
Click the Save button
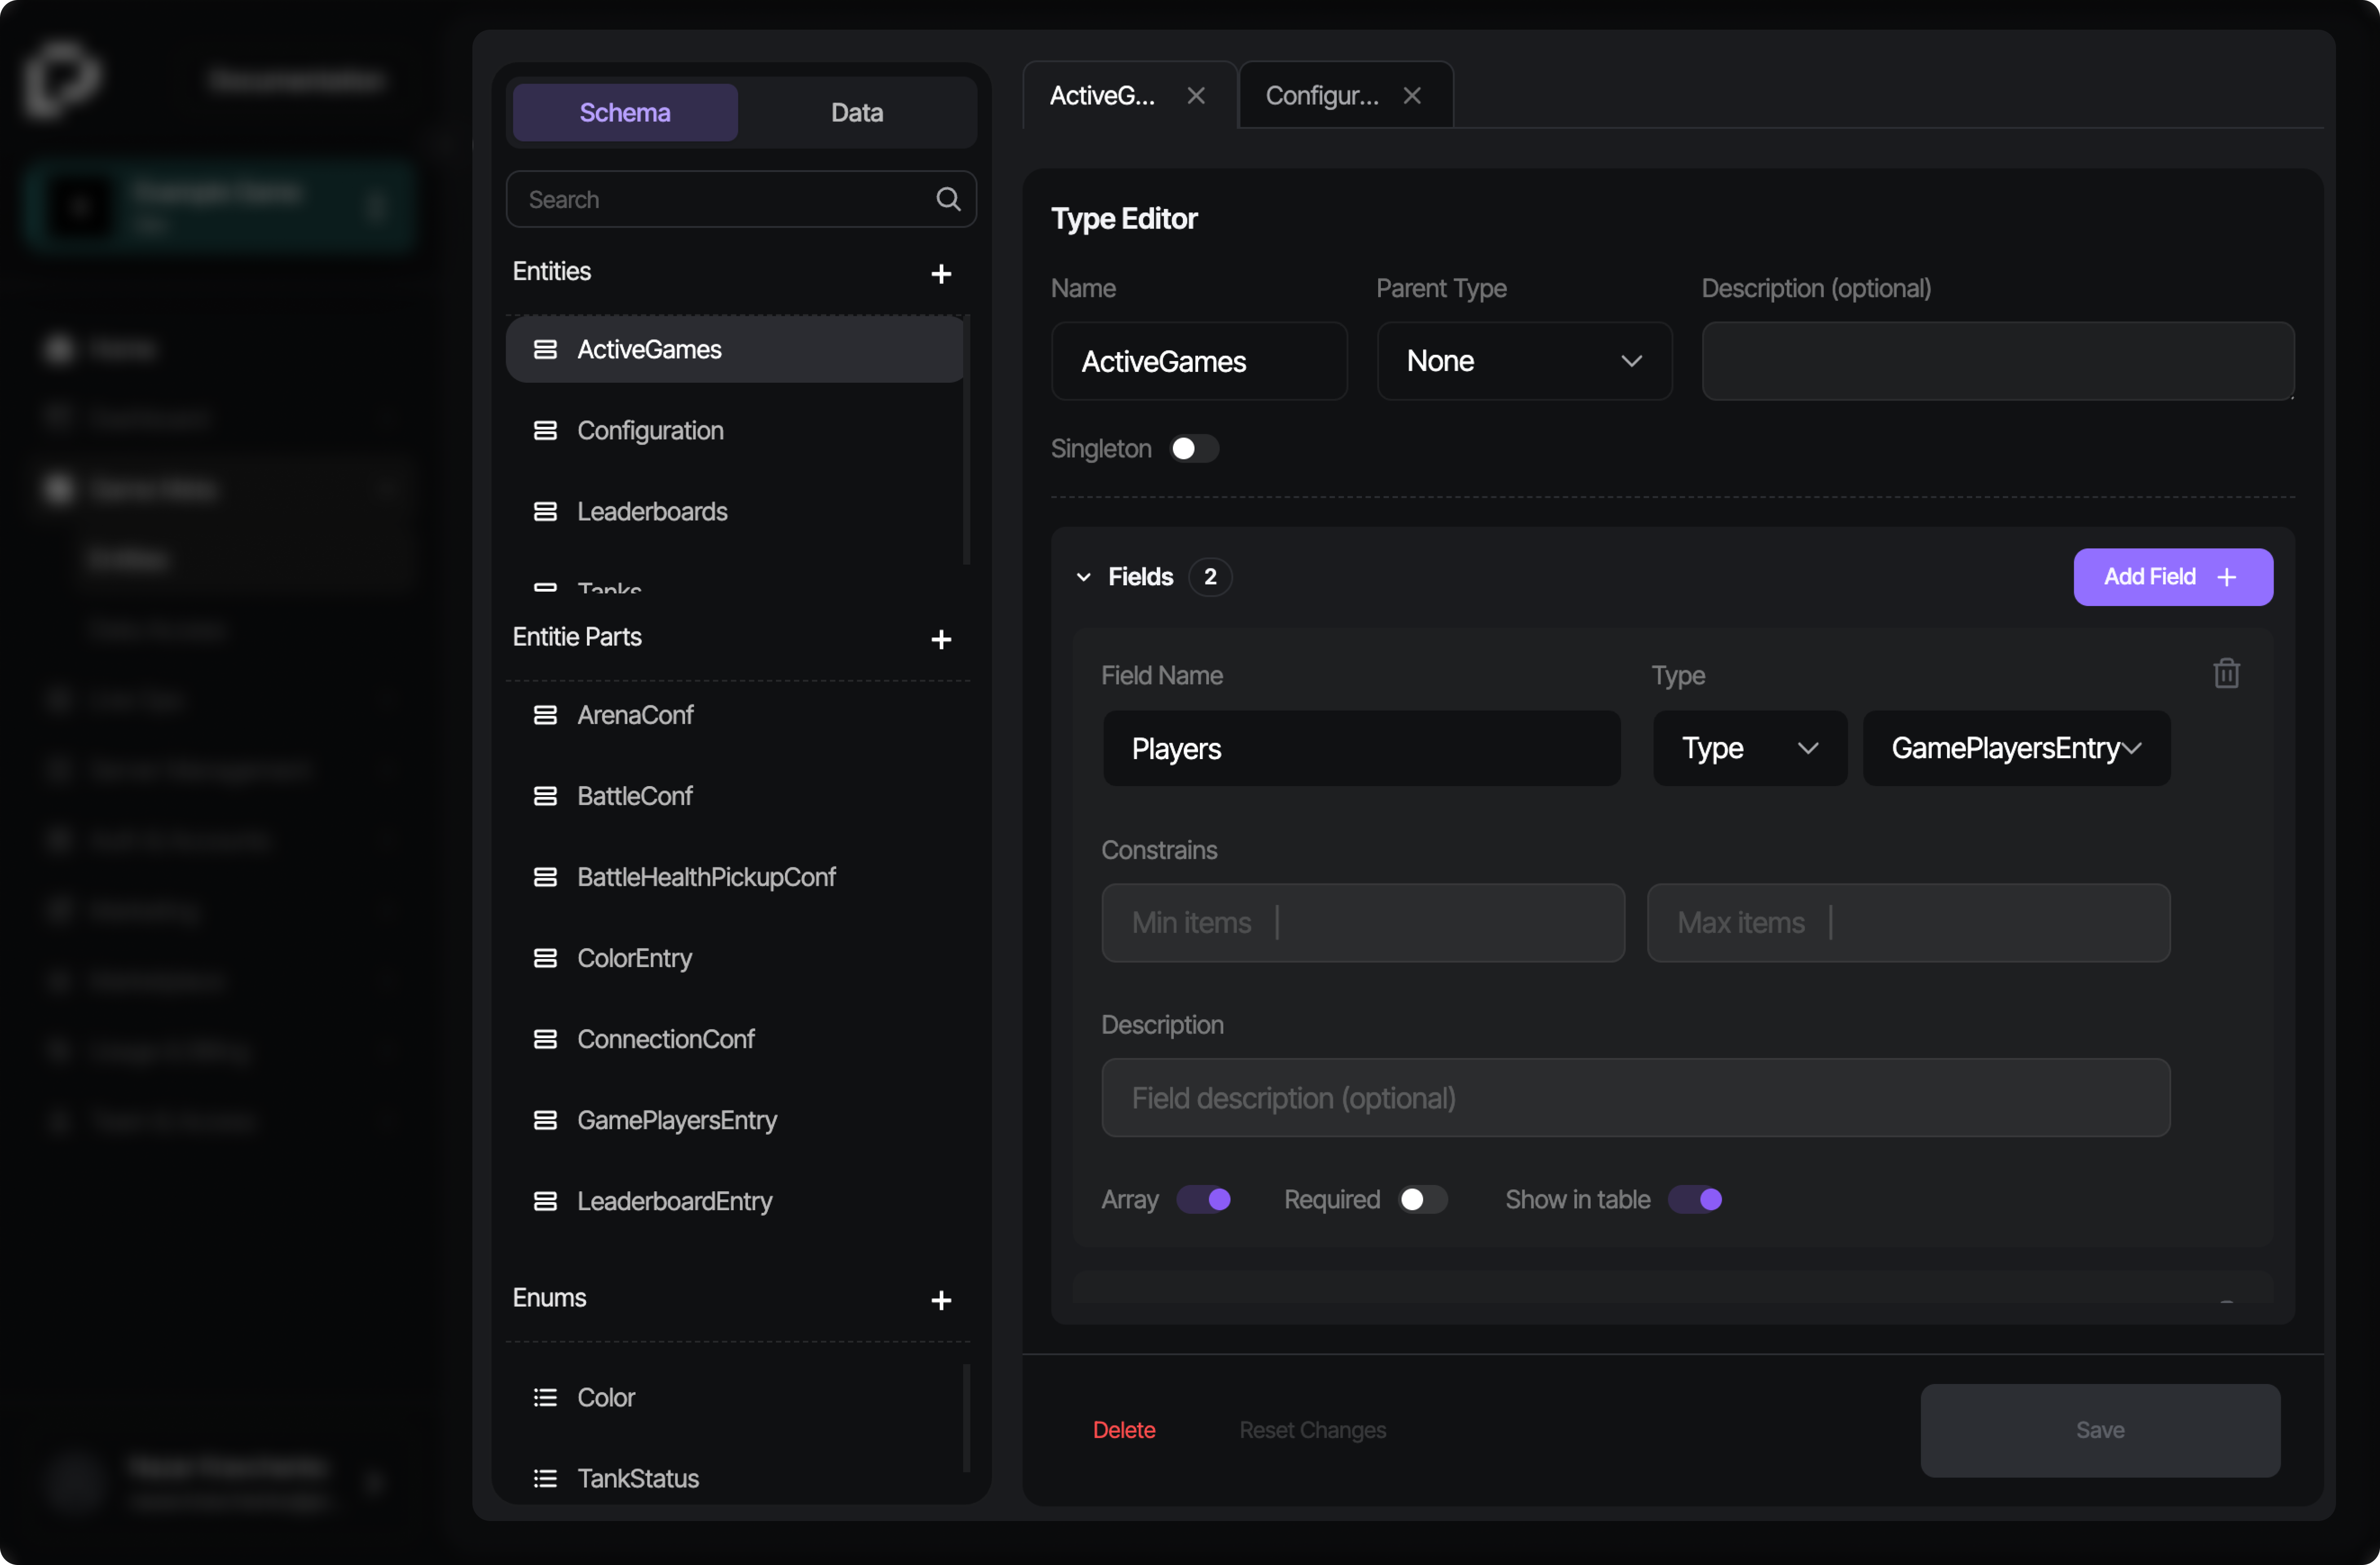coord(2099,1430)
